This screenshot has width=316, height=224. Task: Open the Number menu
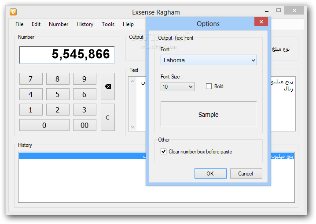pos(59,24)
